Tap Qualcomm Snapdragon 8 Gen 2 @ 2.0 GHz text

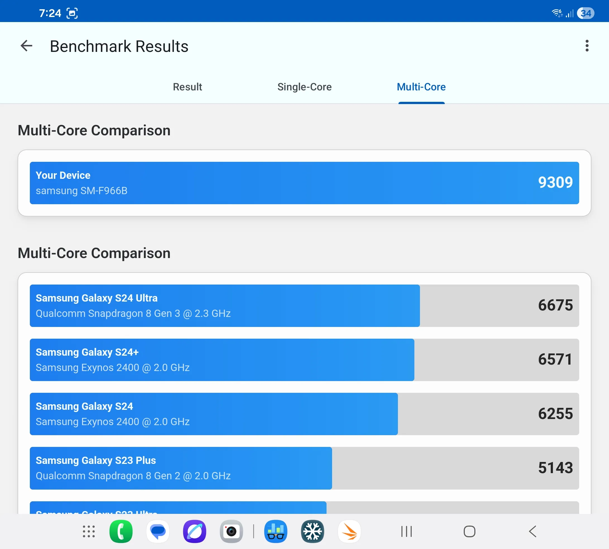[x=133, y=476]
